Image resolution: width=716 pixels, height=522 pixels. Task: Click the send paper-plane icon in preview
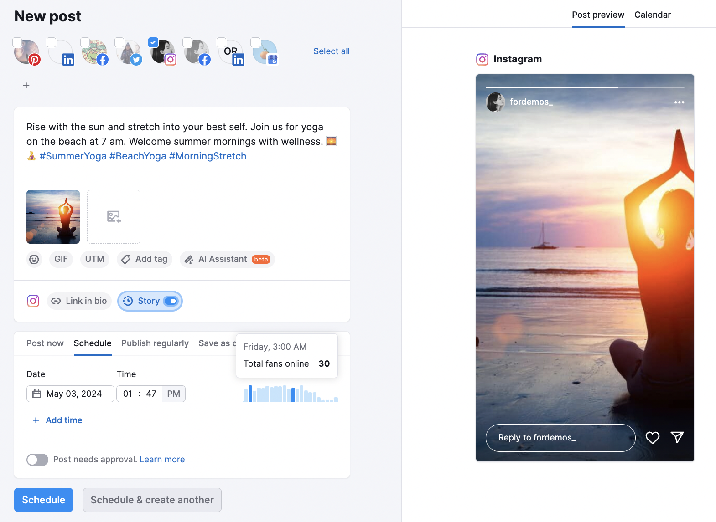[677, 438]
